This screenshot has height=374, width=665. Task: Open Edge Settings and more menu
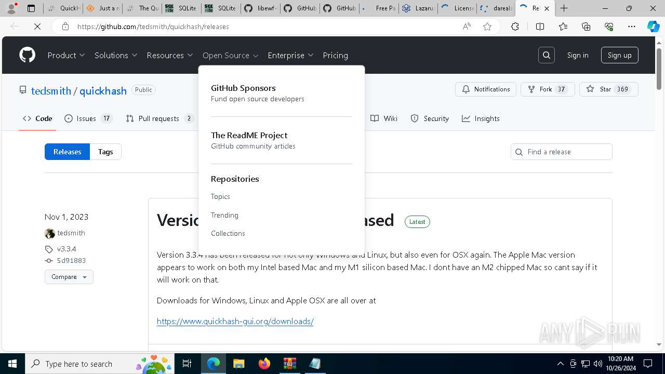coord(632,26)
